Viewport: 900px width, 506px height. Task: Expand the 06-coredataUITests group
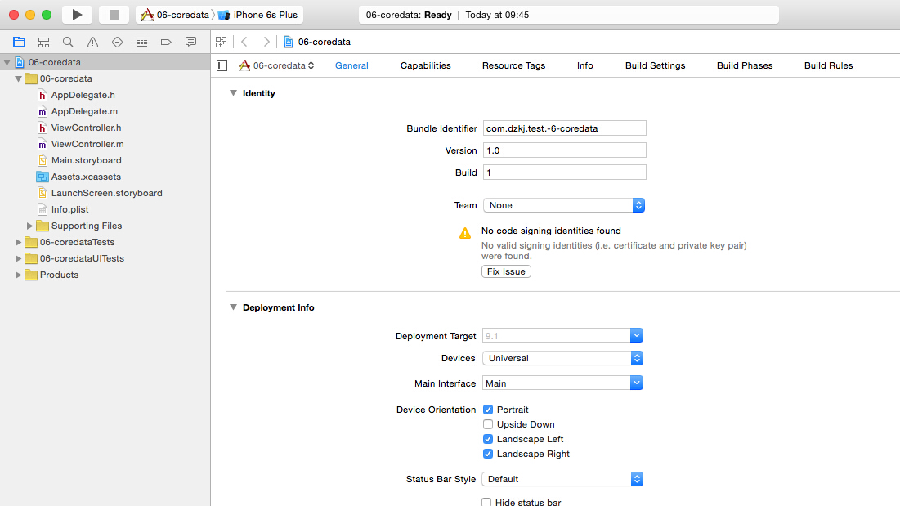[18, 259]
